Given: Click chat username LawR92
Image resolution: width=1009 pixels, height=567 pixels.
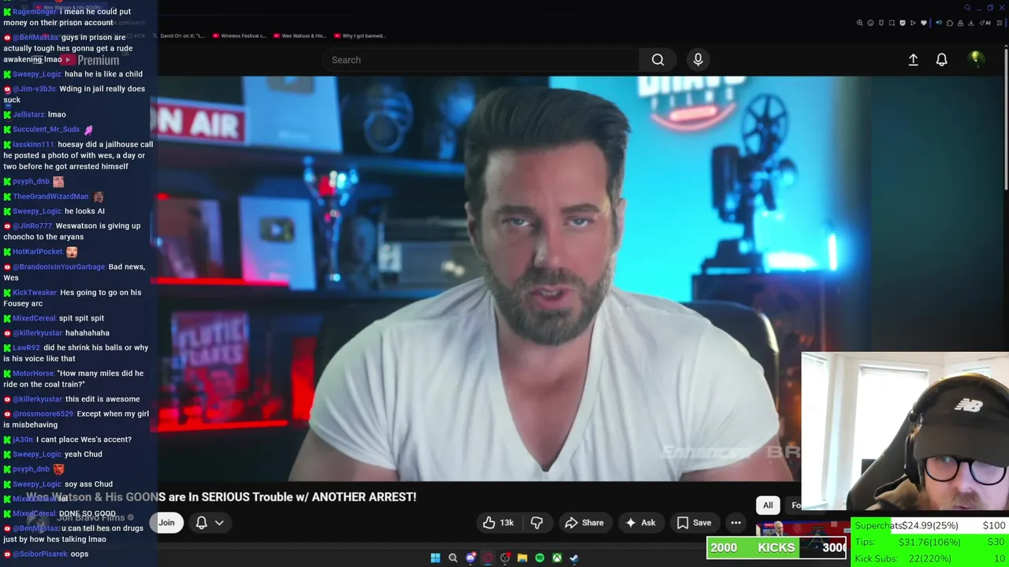Looking at the screenshot, I should (26, 347).
